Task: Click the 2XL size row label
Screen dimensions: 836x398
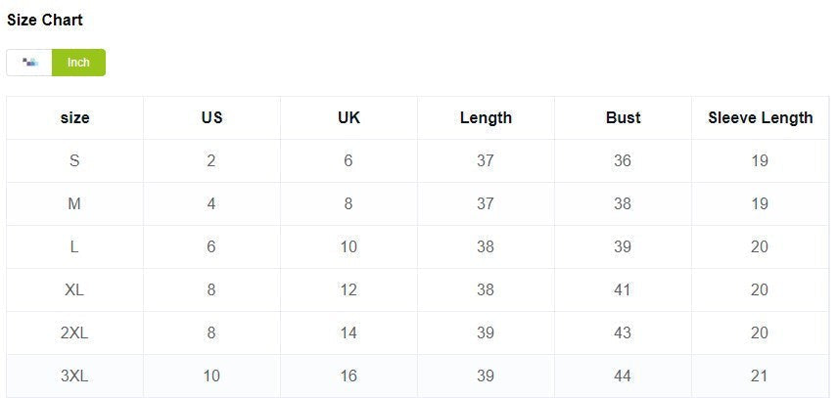Action: [x=74, y=332]
